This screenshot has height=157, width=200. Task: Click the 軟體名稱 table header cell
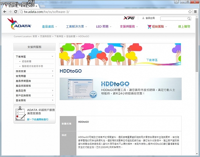68,124
